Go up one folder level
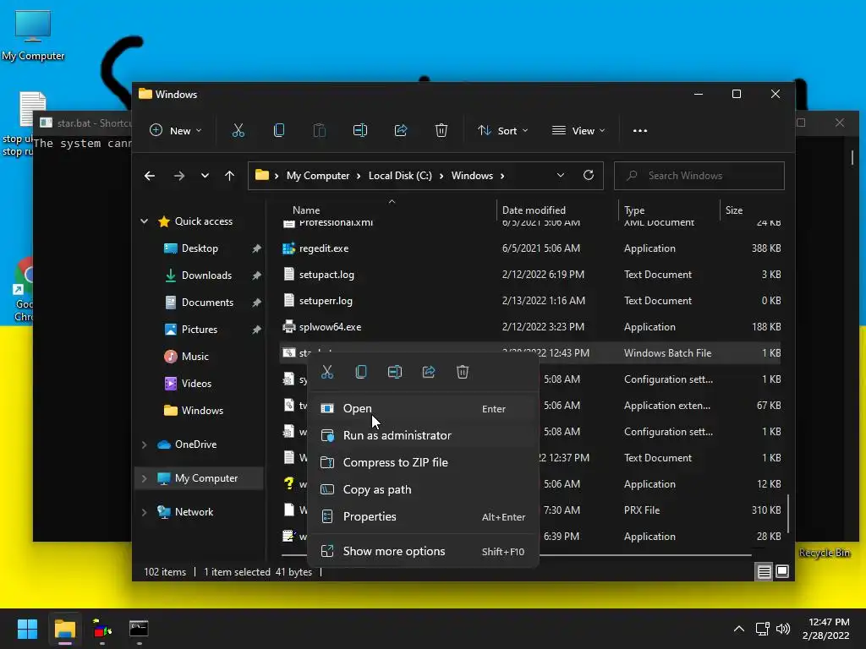 [x=230, y=176]
